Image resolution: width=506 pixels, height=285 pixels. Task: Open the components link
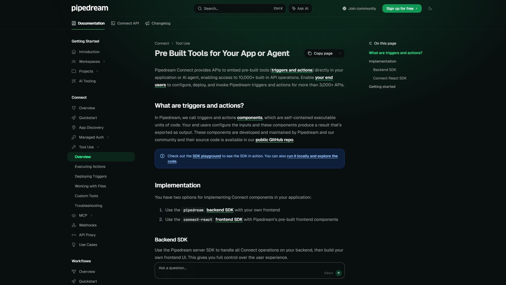click(x=250, y=117)
